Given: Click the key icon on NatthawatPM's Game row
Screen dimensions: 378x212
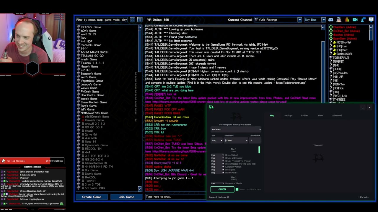Looking at the screenshot, I should pos(136,113).
